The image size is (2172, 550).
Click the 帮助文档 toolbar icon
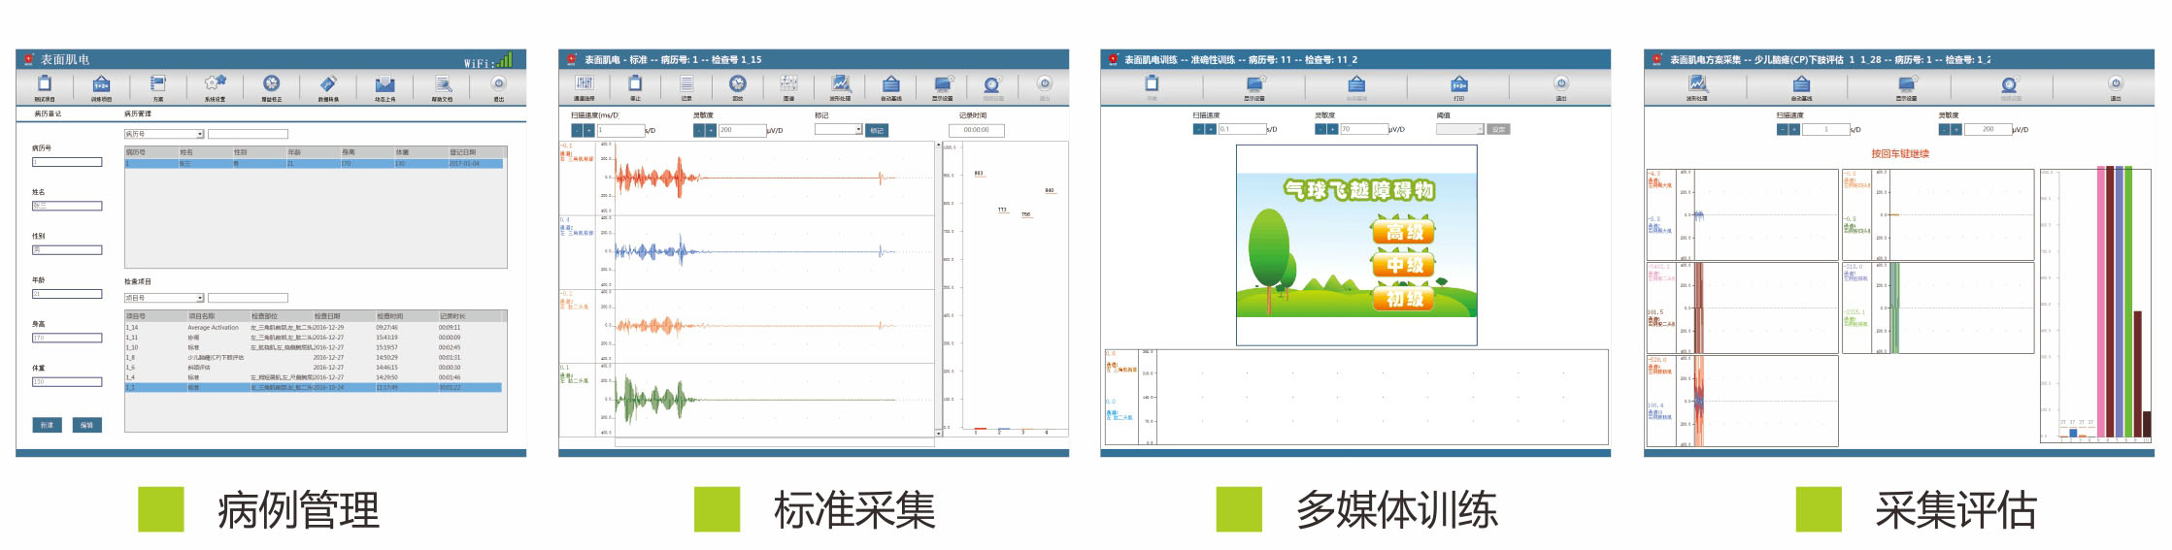pyautogui.click(x=443, y=85)
